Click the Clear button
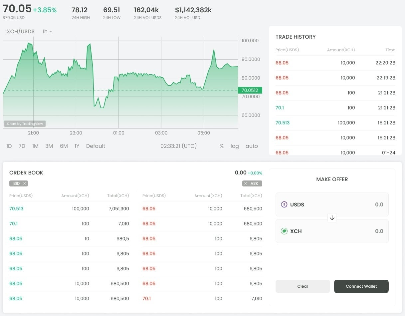 (x=303, y=286)
